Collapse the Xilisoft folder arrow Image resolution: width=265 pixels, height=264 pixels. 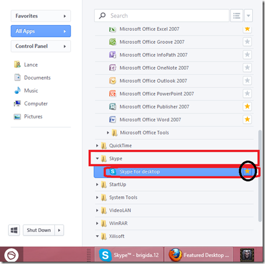(x=97, y=236)
